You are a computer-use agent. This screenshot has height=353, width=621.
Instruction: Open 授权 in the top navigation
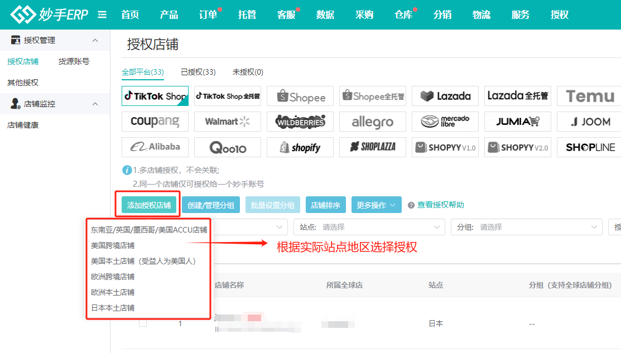[x=560, y=14]
